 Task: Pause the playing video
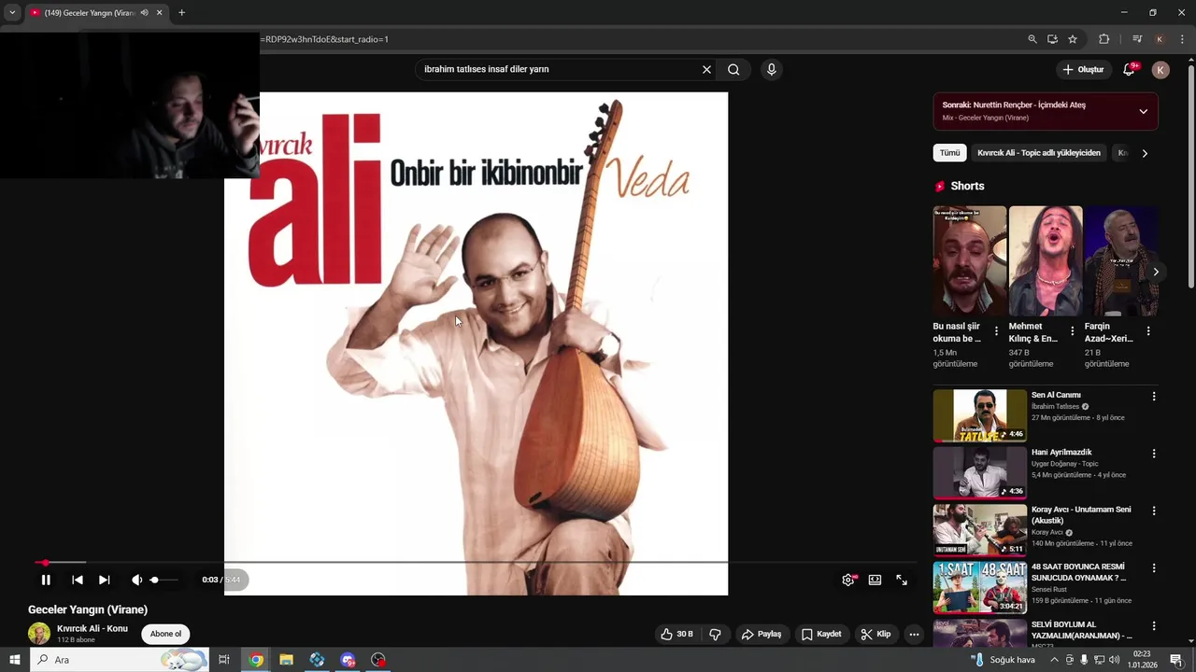coord(46,580)
